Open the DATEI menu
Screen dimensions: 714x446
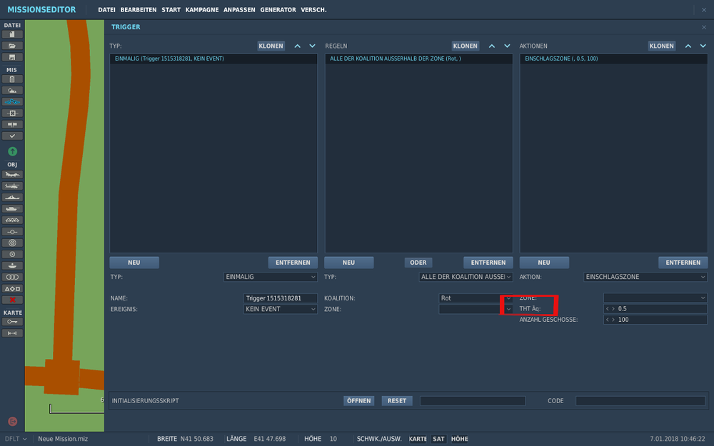coord(106,9)
